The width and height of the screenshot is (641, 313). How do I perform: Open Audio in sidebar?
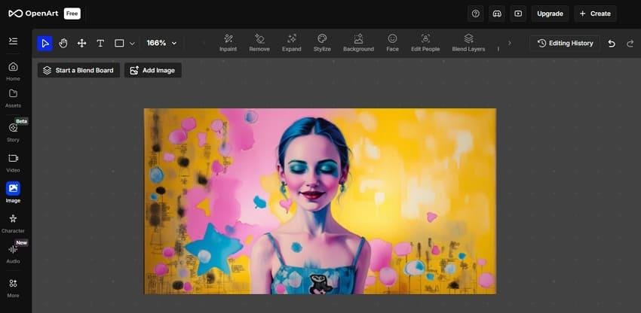[x=13, y=254]
